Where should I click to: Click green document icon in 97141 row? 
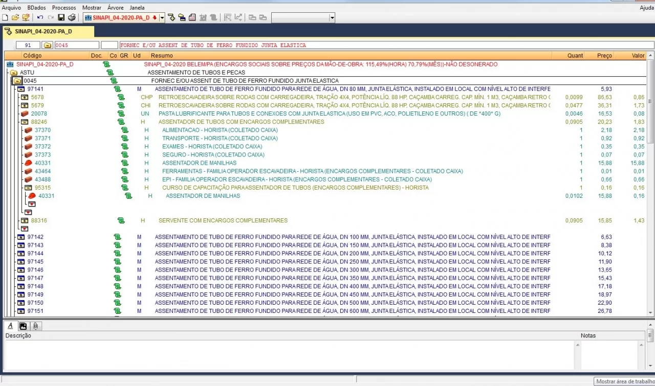coord(117,89)
